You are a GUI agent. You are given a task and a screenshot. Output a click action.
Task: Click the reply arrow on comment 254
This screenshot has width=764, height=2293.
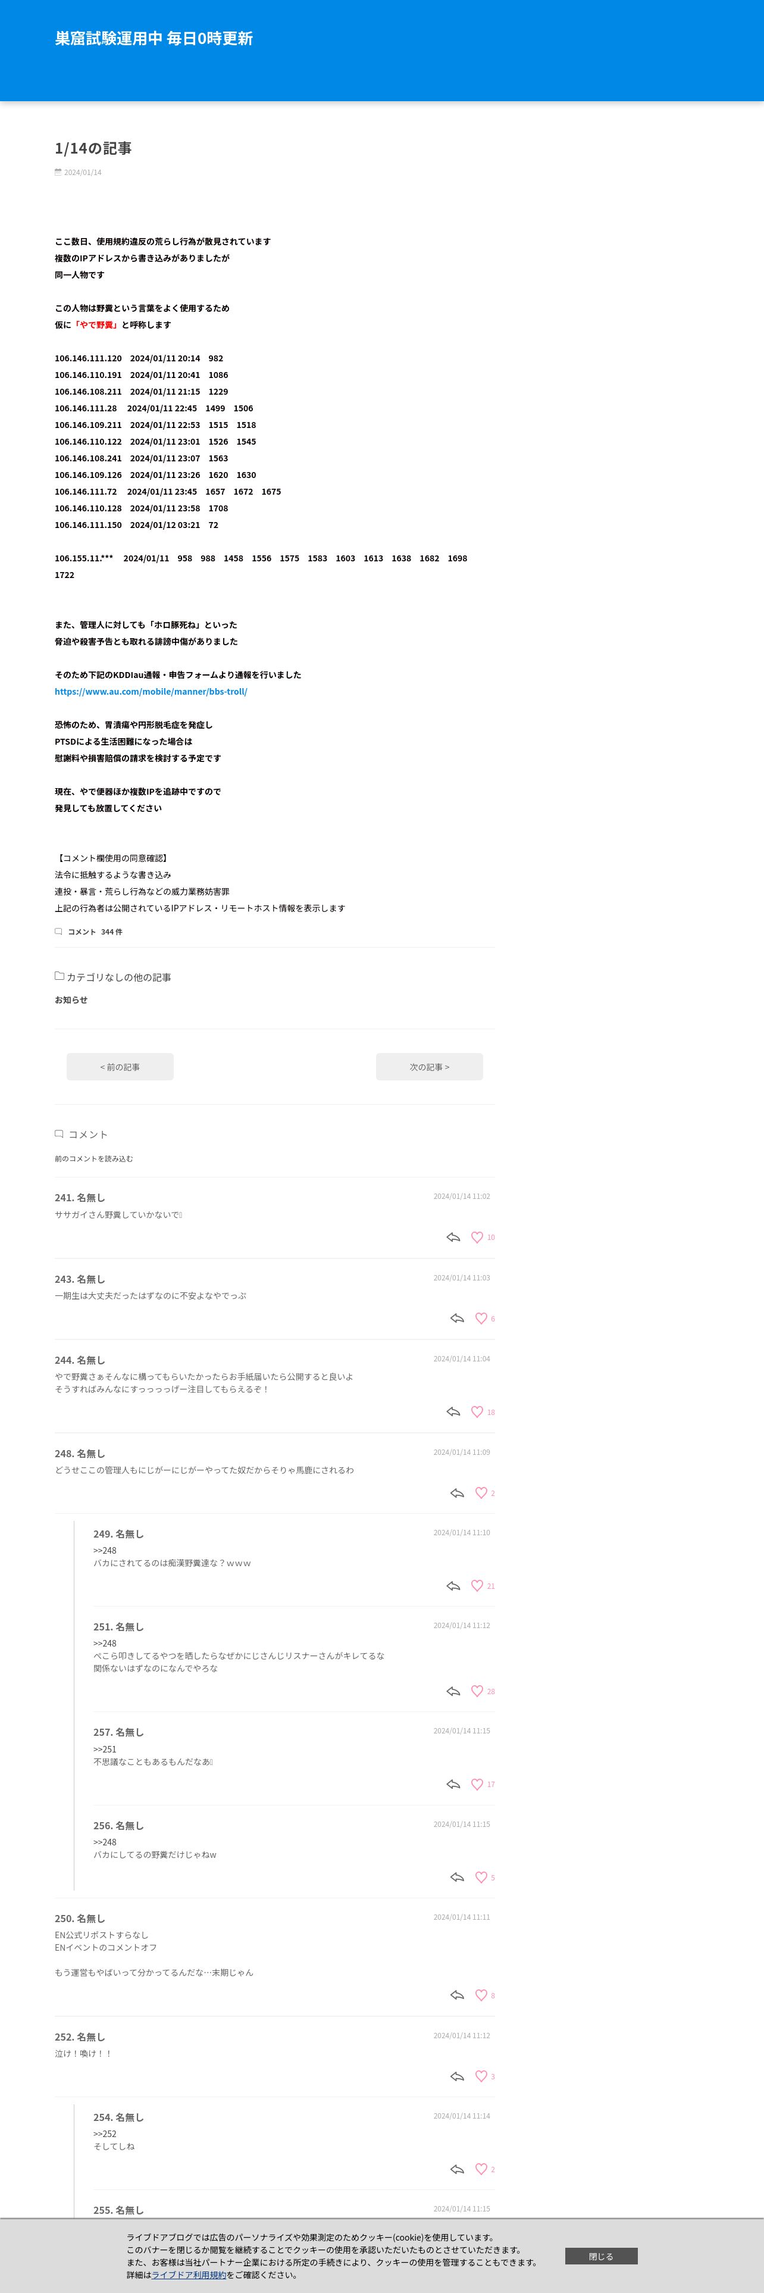[x=457, y=2169]
